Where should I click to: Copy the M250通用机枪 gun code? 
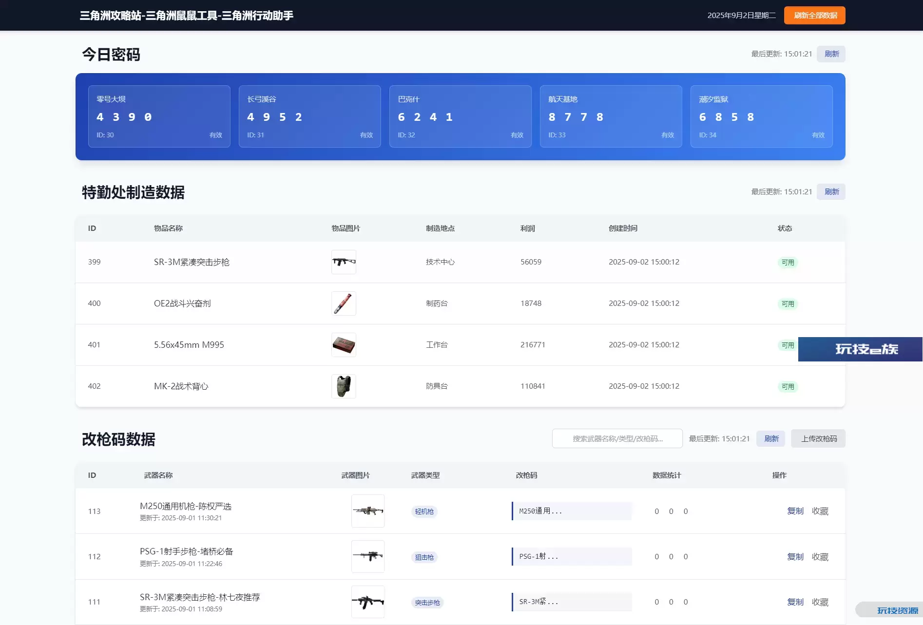pos(795,511)
